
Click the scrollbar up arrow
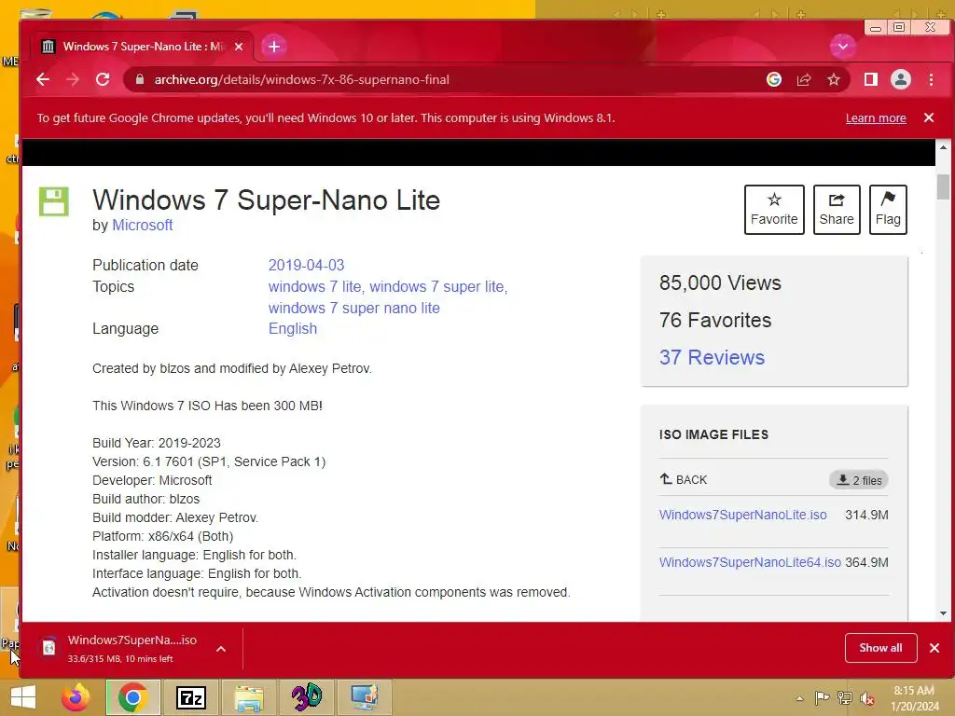pos(943,147)
